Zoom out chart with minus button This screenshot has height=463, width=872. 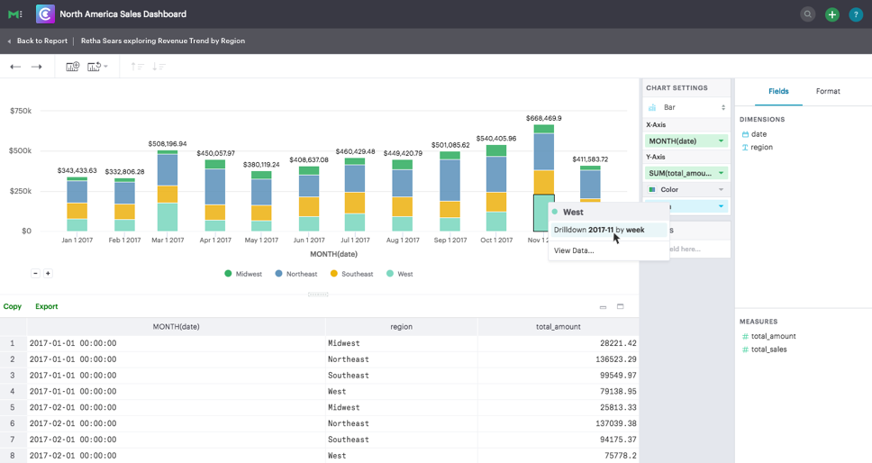36,274
